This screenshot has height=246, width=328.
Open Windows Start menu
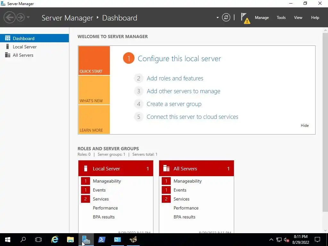[x=8, y=240]
